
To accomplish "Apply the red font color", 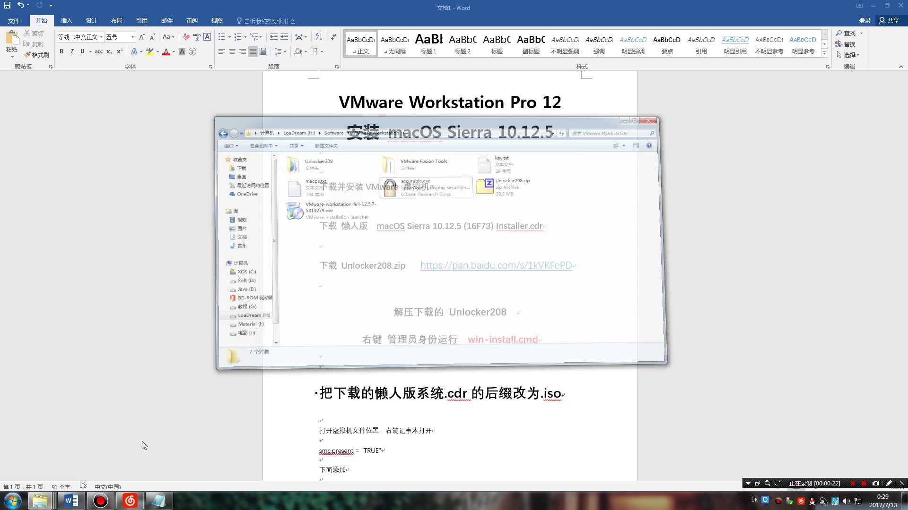I will [166, 51].
